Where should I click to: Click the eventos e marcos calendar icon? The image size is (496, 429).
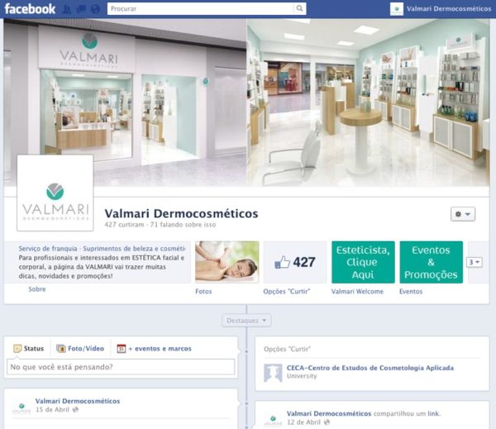point(122,349)
